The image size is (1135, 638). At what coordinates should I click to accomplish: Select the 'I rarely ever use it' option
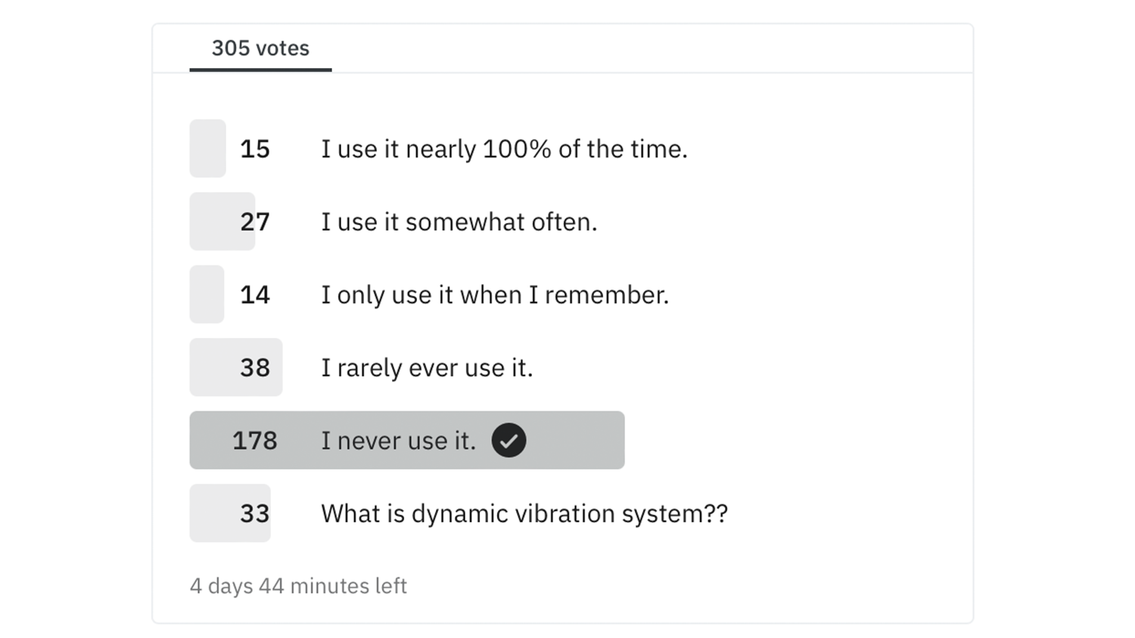(x=427, y=367)
